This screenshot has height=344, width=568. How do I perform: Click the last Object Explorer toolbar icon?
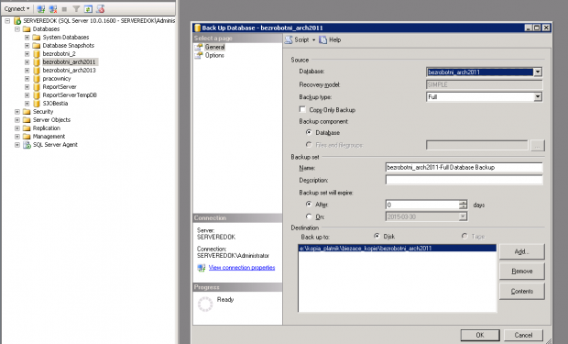tap(101, 8)
